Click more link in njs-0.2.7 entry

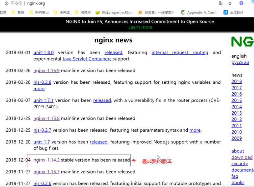click(195, 130)
